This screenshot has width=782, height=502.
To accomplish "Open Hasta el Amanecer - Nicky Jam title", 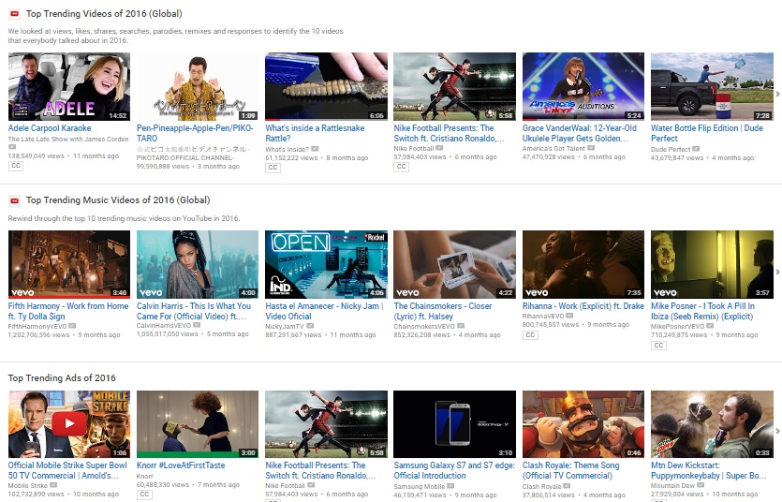I will pyautogui.click(x=324, y=311).
